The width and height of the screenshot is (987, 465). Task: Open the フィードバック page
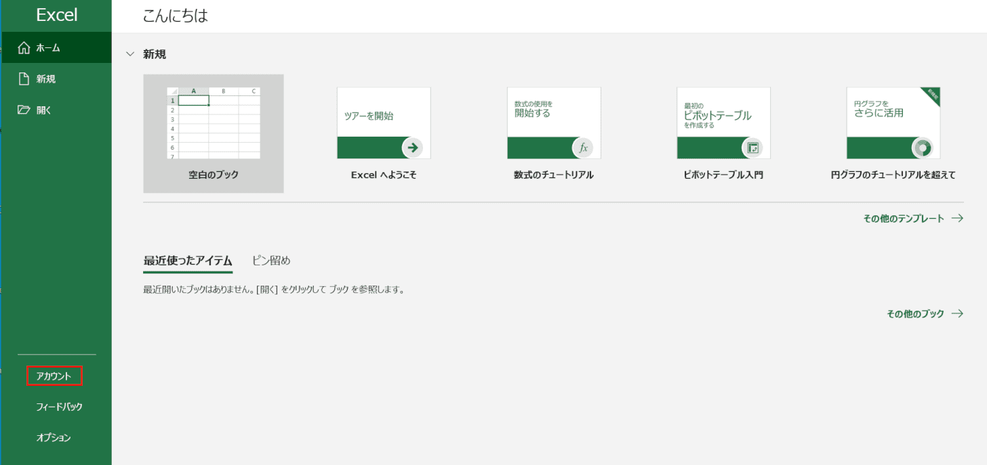click(60, 407)
